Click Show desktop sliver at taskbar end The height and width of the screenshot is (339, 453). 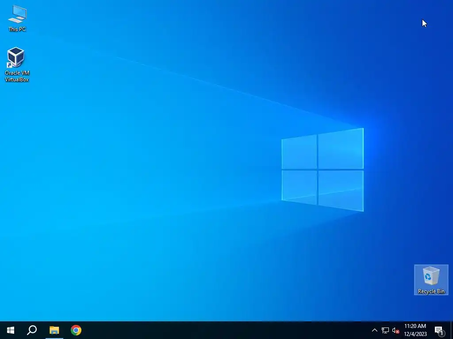[452, 330]
